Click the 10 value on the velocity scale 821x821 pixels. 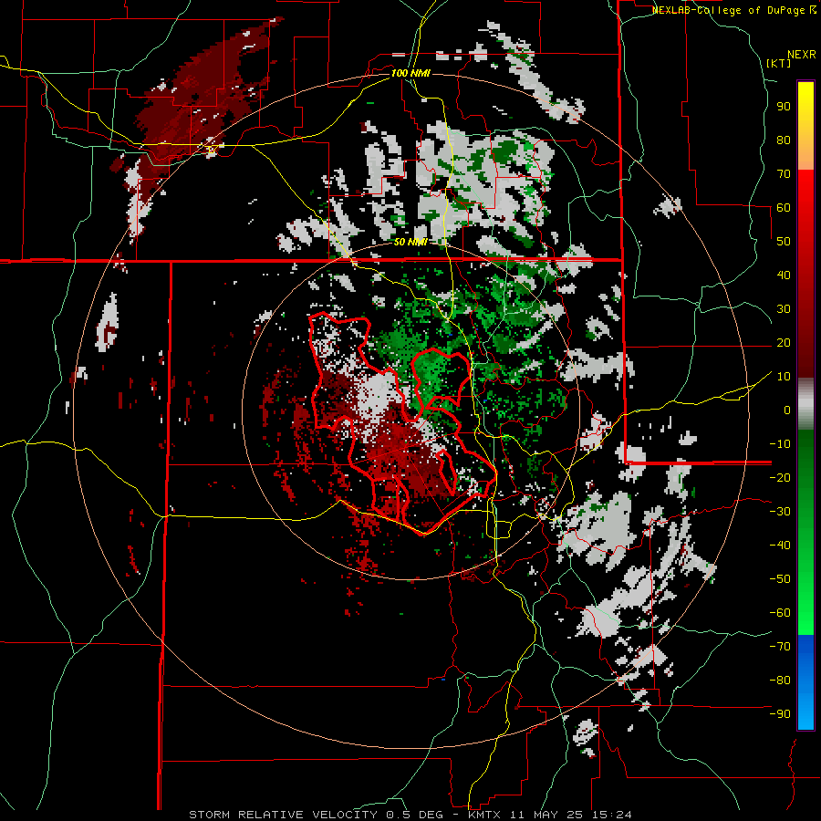point(784,377)
